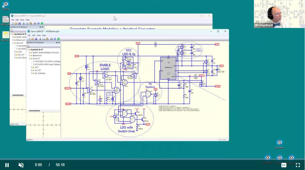
Task: Click folder icon in ACMEsemi browser panel
Action: tap(28, 46)
